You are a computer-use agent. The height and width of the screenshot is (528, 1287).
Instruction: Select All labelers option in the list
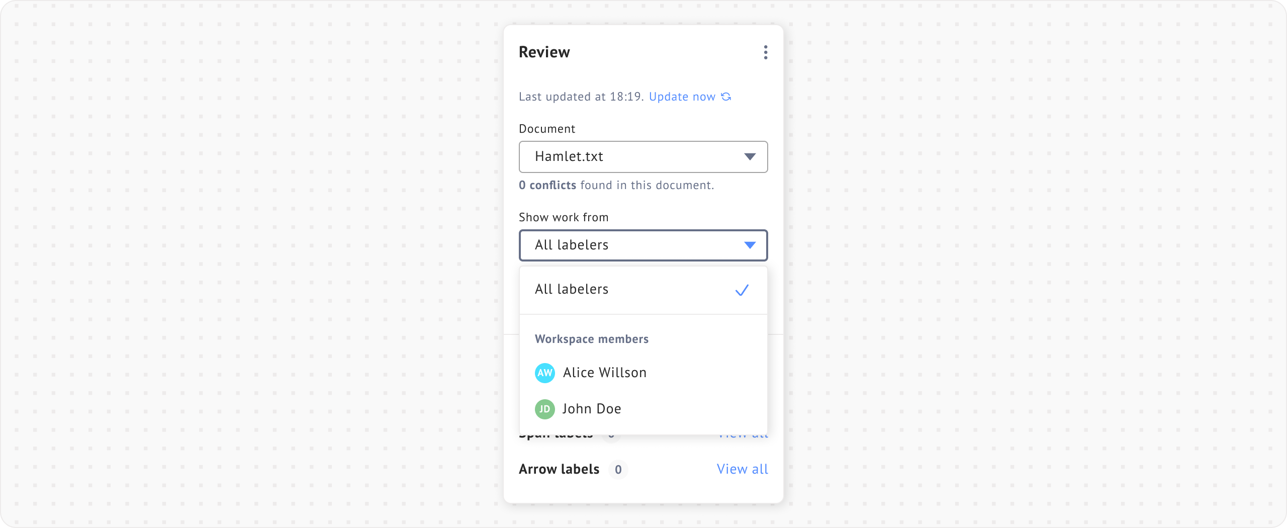[572, 290]
